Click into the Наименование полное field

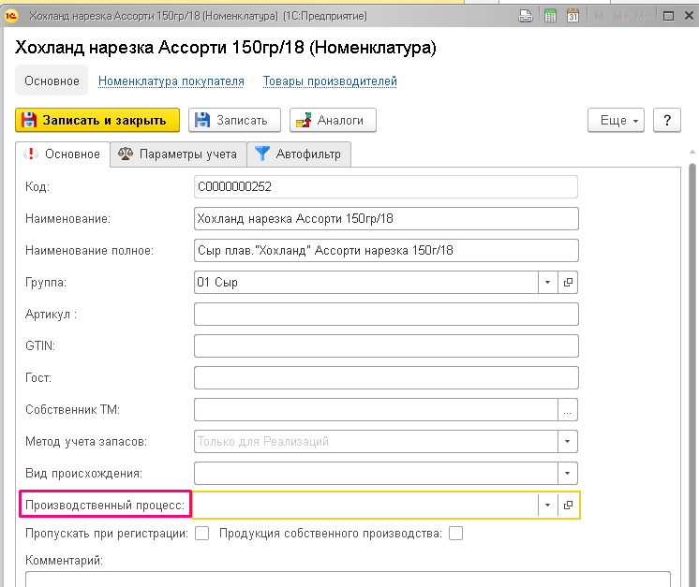386,250
